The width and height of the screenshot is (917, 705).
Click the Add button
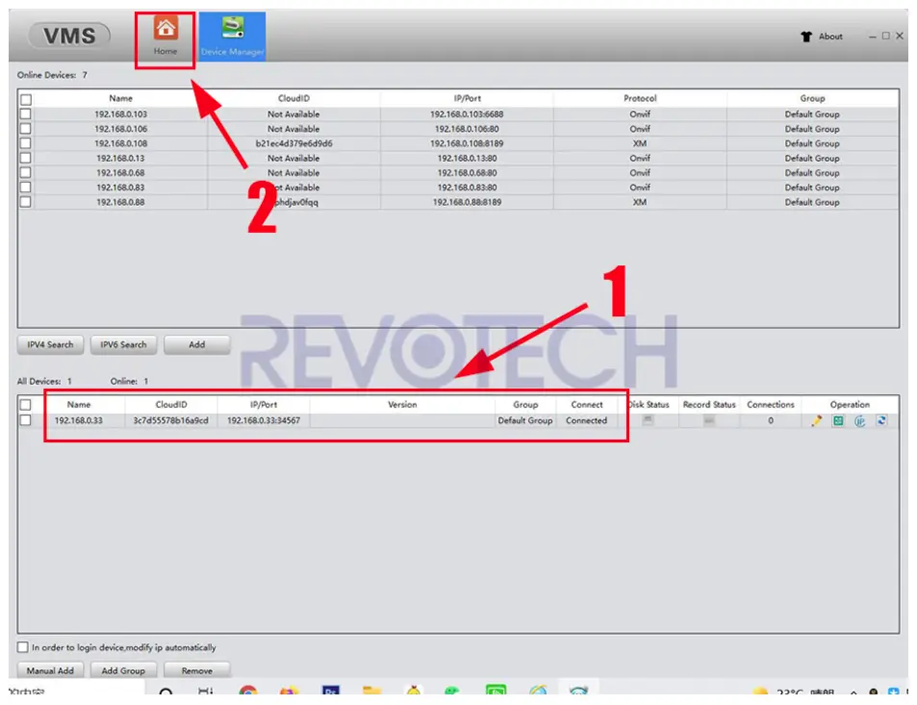coord(197,345)
